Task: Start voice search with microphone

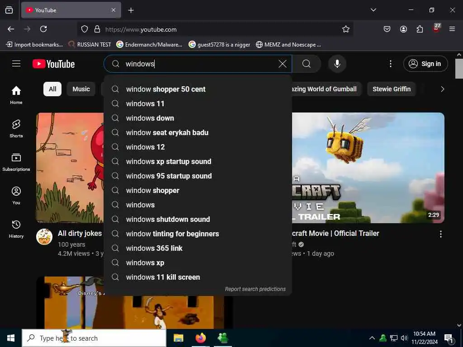Action: pyautogui.click(x=337, y=64)
